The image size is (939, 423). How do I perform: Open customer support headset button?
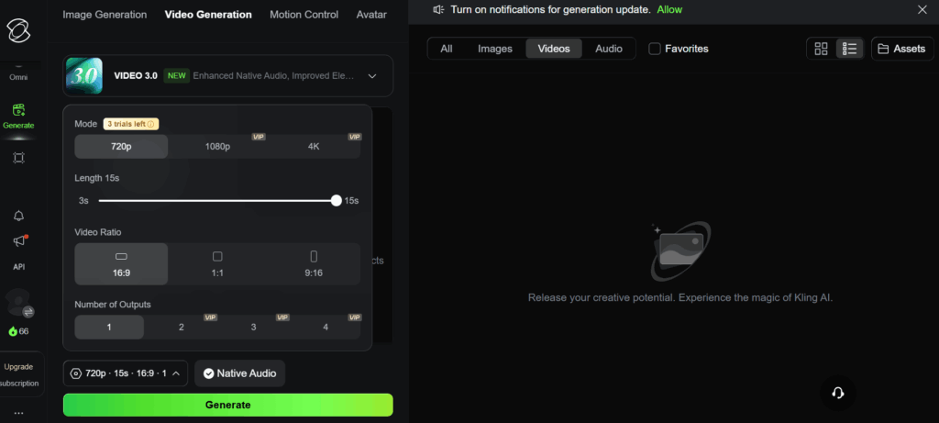tap(838, 393)
